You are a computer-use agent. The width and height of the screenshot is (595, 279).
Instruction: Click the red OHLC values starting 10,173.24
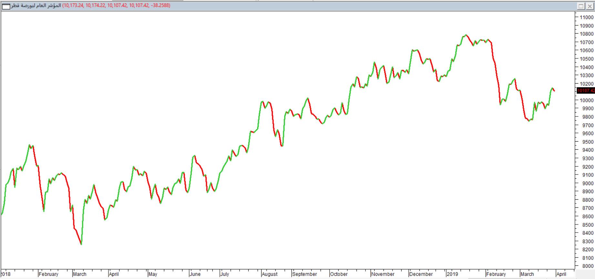(116, 5)
